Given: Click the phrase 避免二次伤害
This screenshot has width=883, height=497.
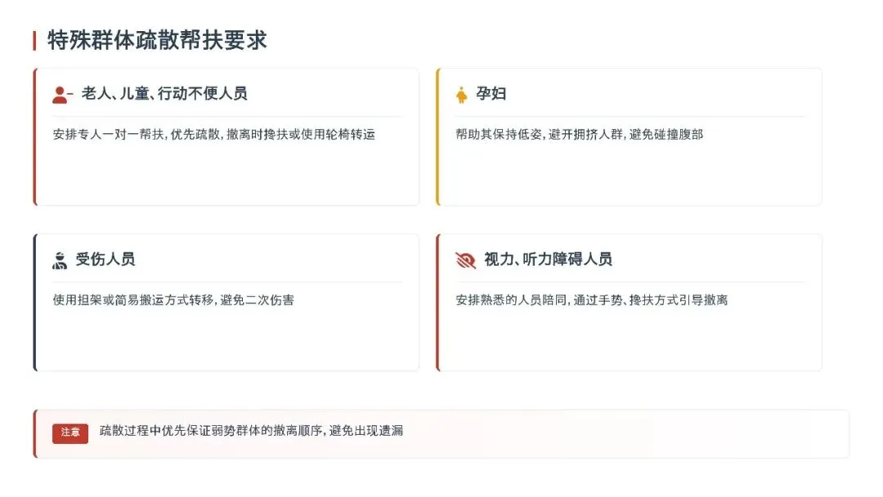Looking at the screenshot, I should click(257, 300).
